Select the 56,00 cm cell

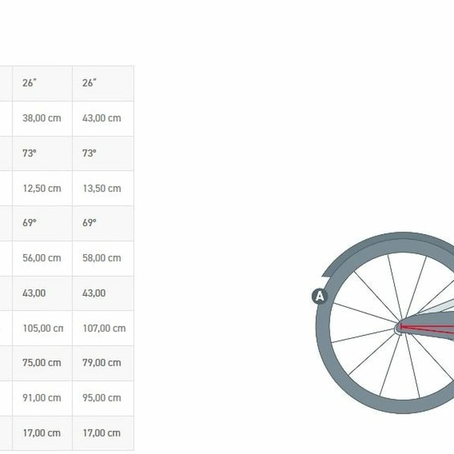coord(42,258)
